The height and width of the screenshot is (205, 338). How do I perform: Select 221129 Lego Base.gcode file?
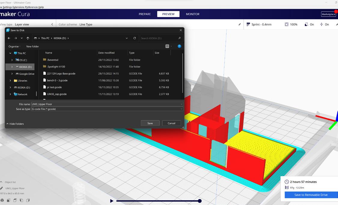click(61, 74)
